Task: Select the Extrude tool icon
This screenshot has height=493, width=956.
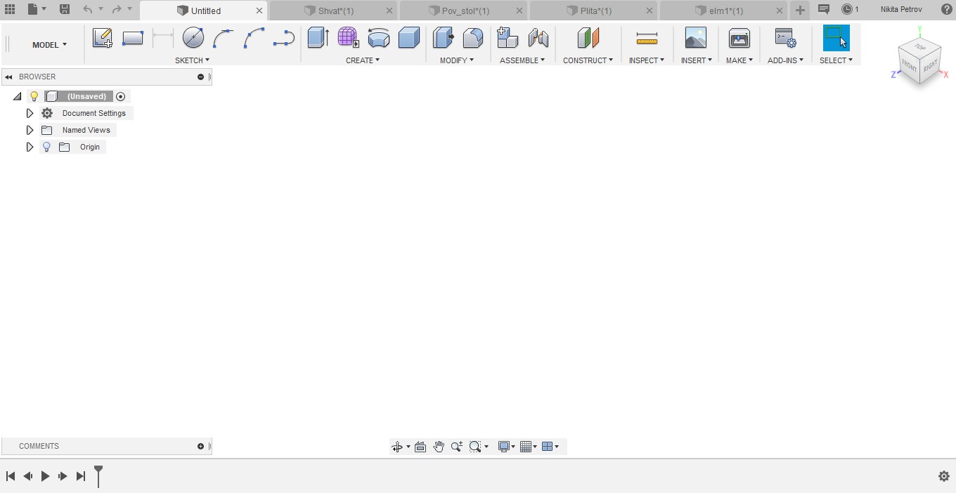Action: point(318,38)
